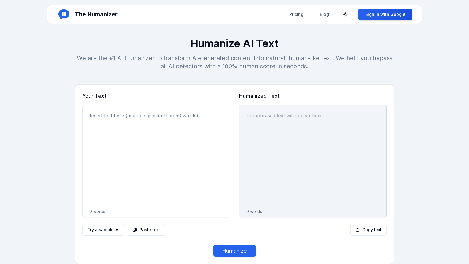This screenshot has width=469, height=264.
Task: Click the Humanize AI Text heading
Action: pos(235,43)
